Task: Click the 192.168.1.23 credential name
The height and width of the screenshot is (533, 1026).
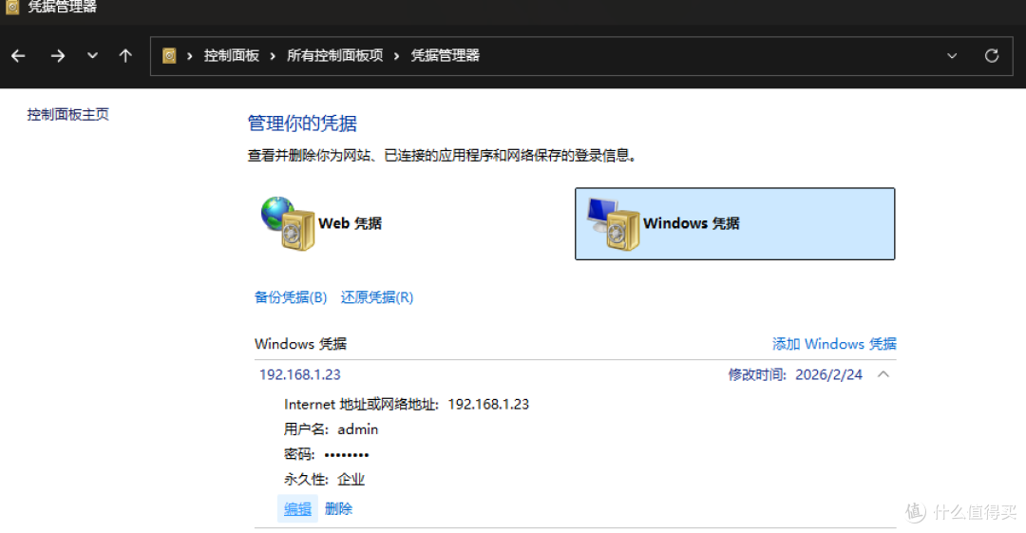Action: click(299, 374)
